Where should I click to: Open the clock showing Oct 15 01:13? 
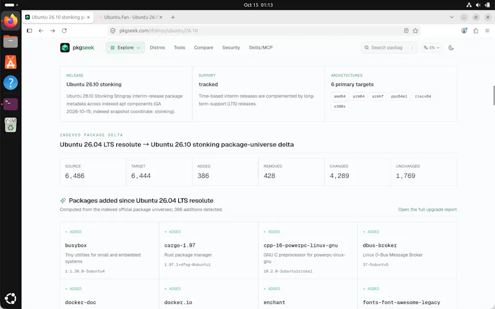pos(258,5)
